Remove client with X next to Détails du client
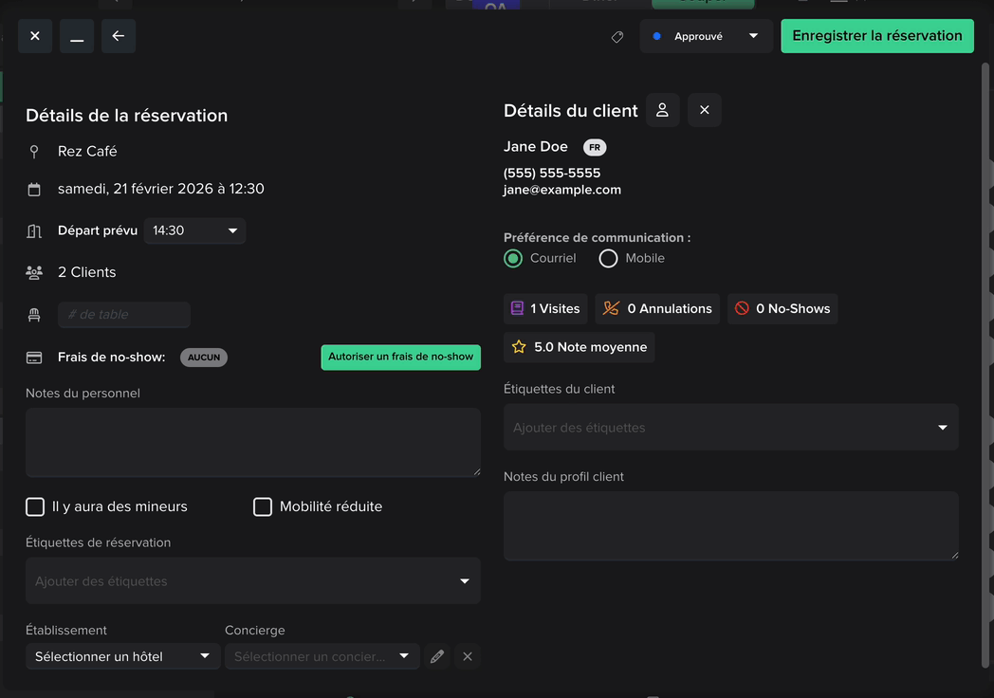994x698 pixels. 704,110
